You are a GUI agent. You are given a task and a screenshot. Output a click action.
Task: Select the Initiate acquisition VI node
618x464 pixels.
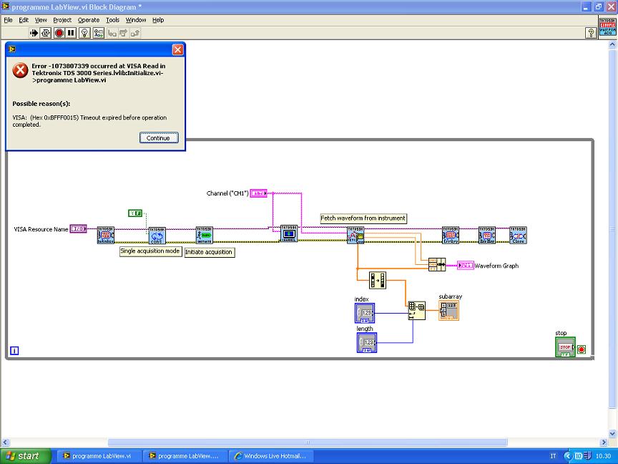click(x=204, y=235)
